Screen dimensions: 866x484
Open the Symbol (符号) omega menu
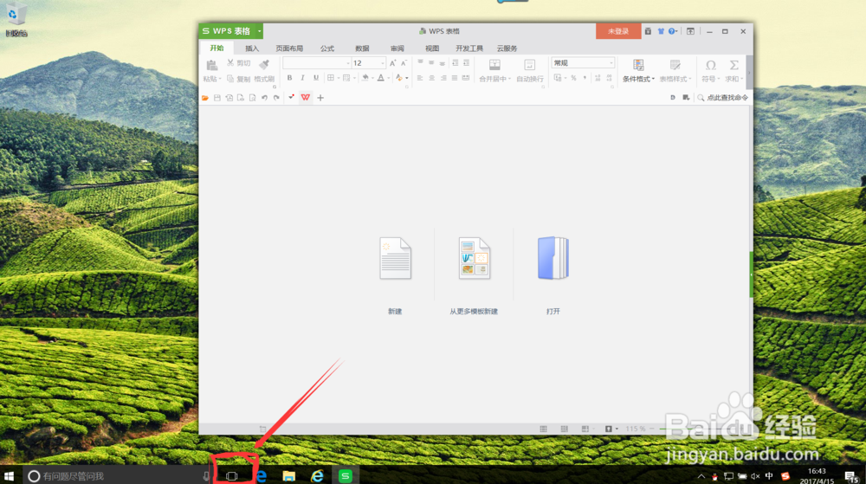coord(711,71)
